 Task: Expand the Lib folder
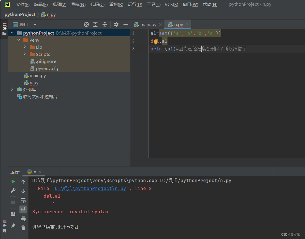25,47
